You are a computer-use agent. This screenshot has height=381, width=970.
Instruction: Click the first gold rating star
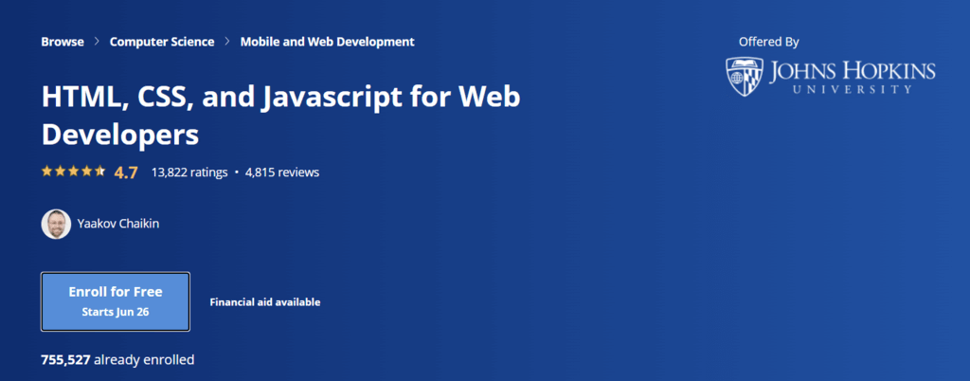tap(46, 172)
